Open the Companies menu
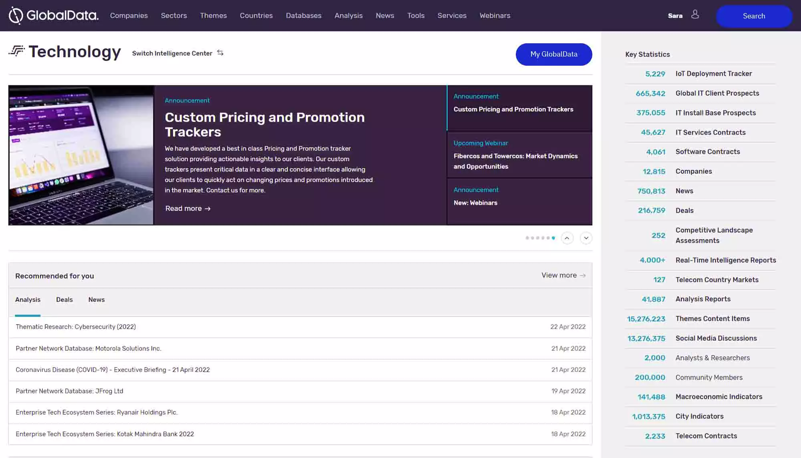 pos(129,16)
